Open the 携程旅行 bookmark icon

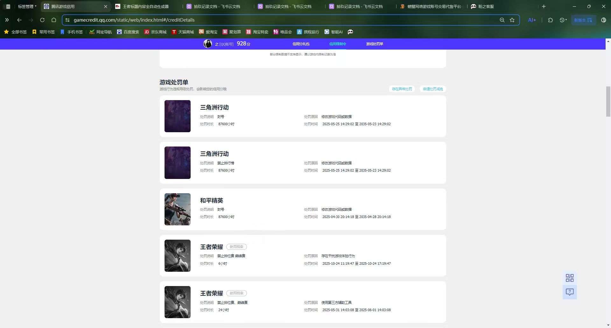[299, 32]
